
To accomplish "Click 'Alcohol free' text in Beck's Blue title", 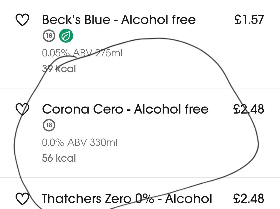I will pyautogui.click(x=159, y=20).
